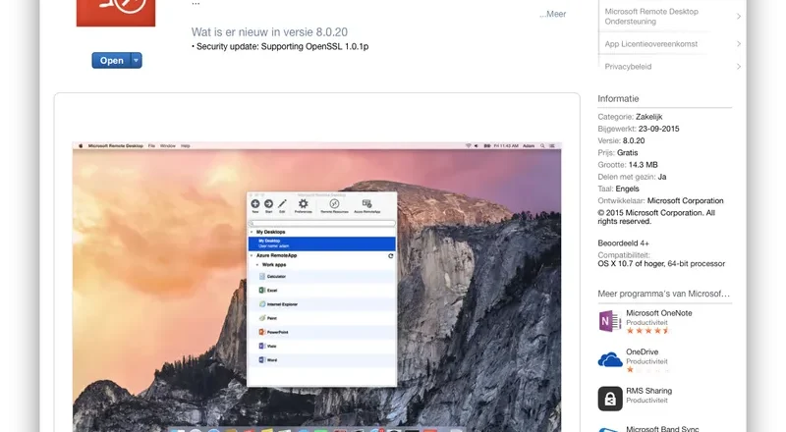Open the Preferences gear icon in the preview

[x=304, y=204]
